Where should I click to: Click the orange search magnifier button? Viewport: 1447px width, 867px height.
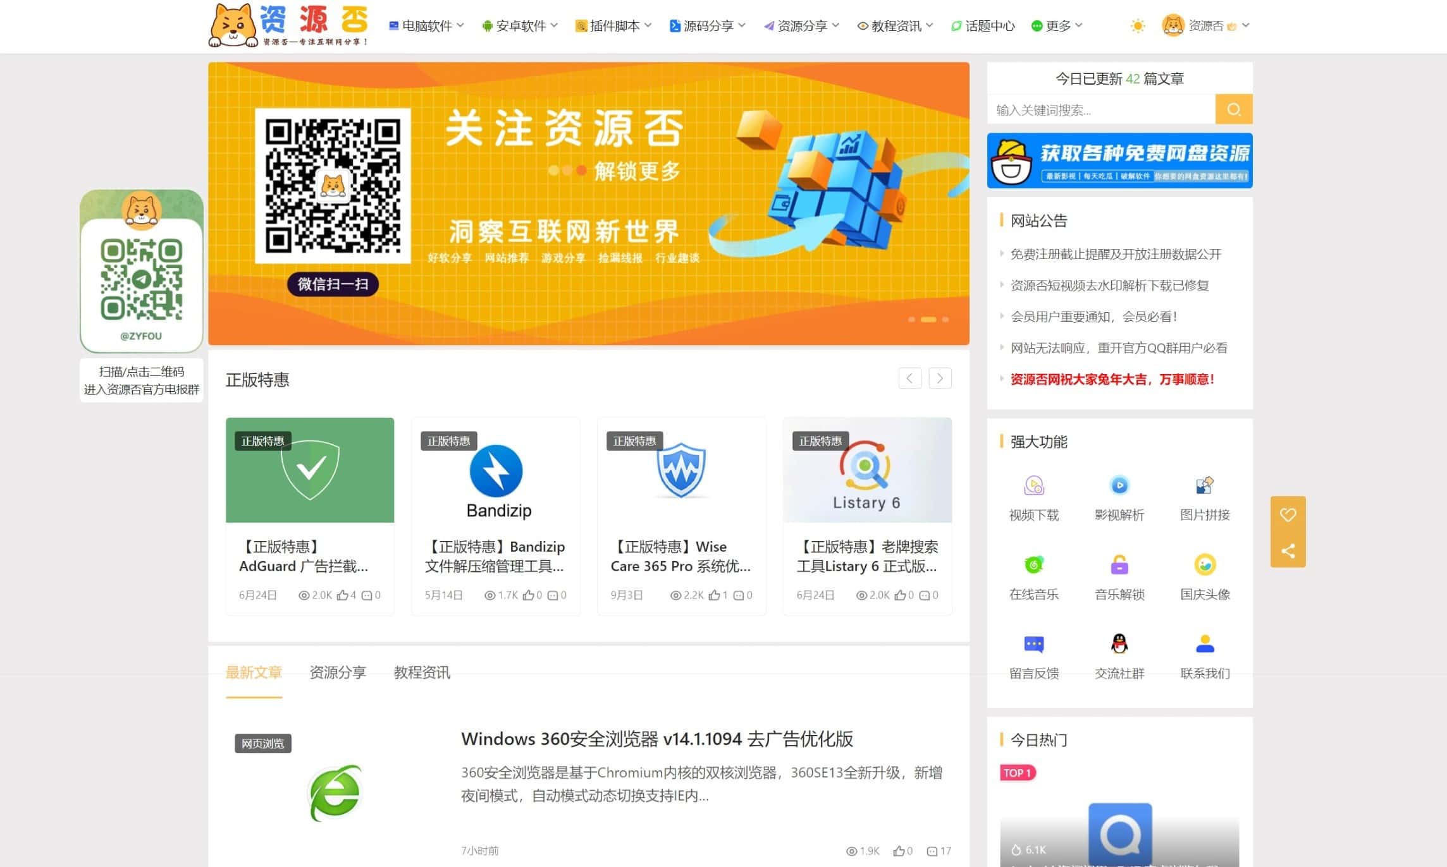[x=1233, y=110]
